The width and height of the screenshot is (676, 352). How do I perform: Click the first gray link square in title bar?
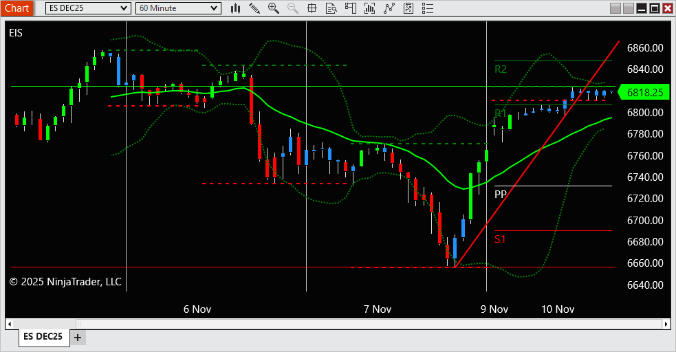(615, 8)
